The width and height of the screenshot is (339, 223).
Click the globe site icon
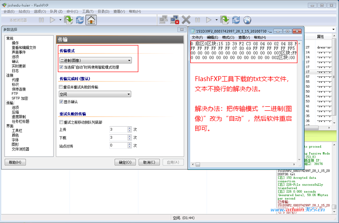pos(247,20)
